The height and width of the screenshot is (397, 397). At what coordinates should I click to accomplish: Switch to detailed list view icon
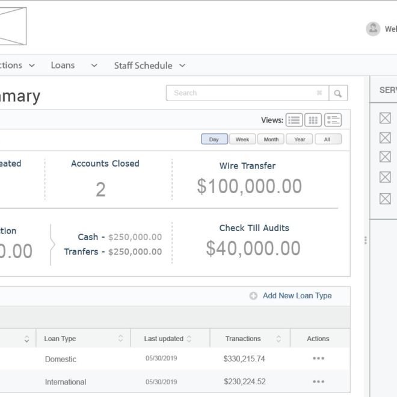(333, 120)
